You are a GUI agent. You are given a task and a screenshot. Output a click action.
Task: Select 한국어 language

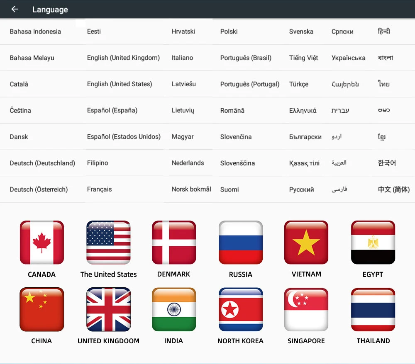[x=387, y=163]
